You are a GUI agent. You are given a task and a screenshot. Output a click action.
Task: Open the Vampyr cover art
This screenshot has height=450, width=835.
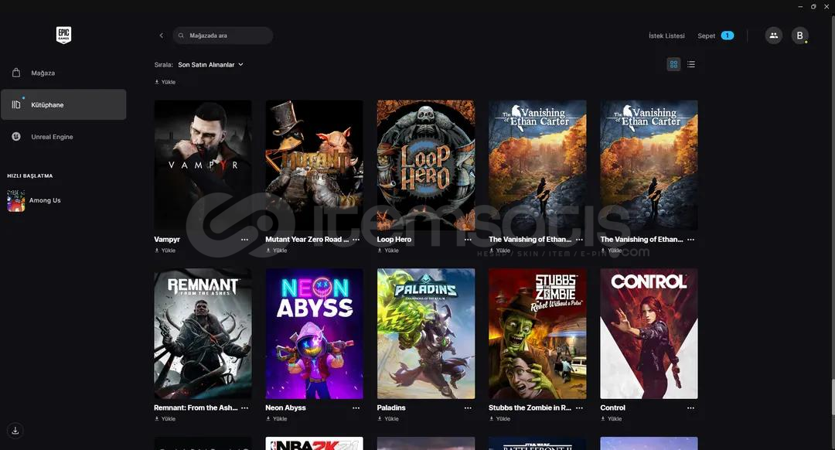pyautogui.click(x=203, y=165)
